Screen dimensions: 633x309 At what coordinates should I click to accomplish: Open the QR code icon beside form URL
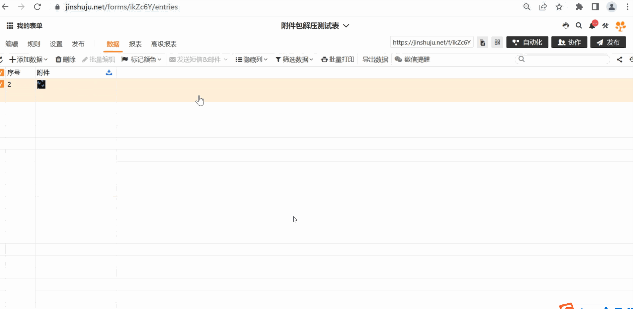(497, 42)
